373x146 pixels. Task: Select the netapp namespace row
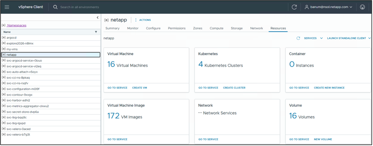click(x=51, y=55)
